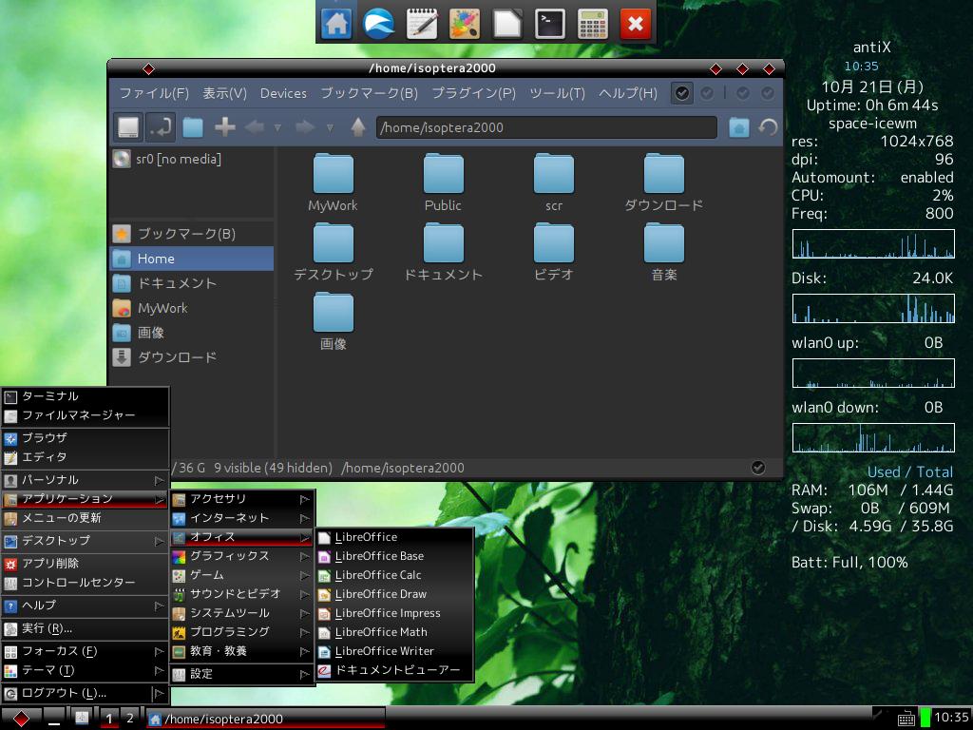Viewport: 973px width, 730px height.
Task: Go up to the parent folder
Action: pos(358,127)
